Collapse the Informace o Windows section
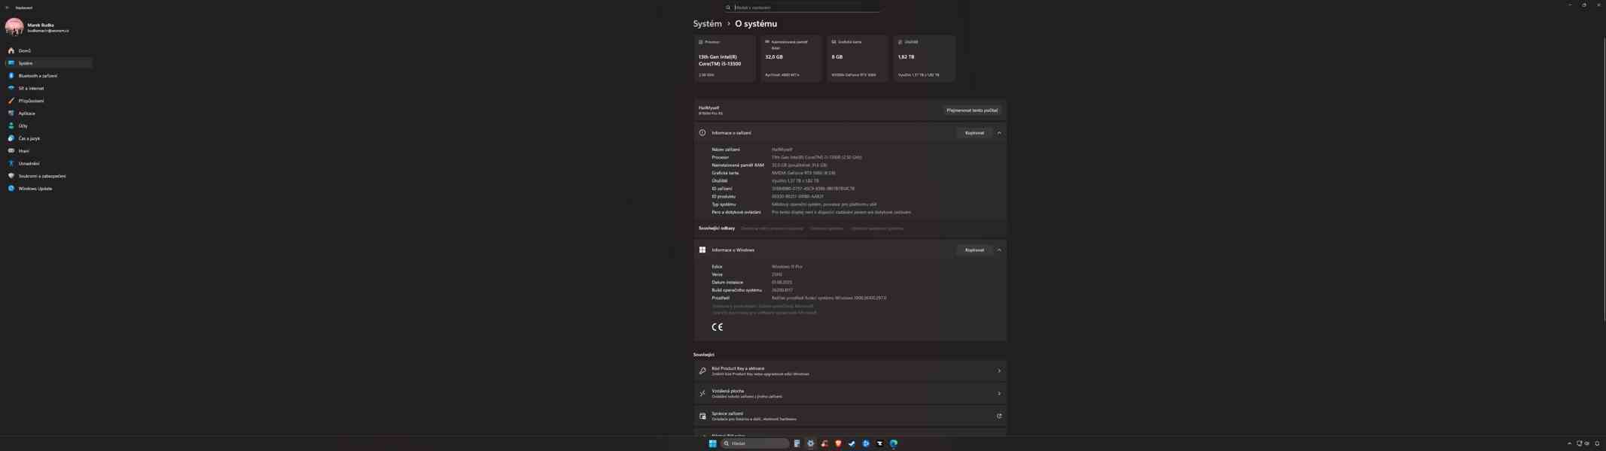Viewport: 1606px width, 451px height. tap(999, 250)
